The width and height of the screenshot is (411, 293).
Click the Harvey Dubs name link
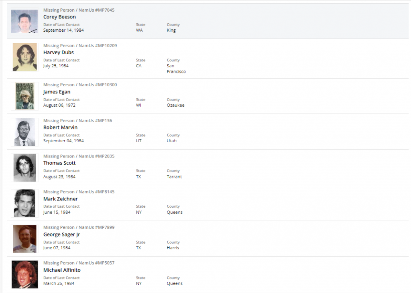[x=59, y=53]
